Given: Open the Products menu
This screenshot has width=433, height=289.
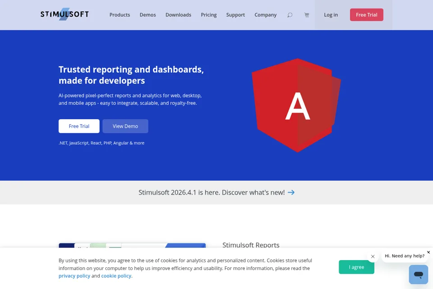Looking at the screenshot, I should tap(120, 15).
